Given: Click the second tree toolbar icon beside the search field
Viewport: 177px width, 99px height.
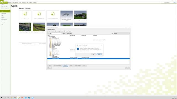Looking at the screenshot, I should coord(50,33).
